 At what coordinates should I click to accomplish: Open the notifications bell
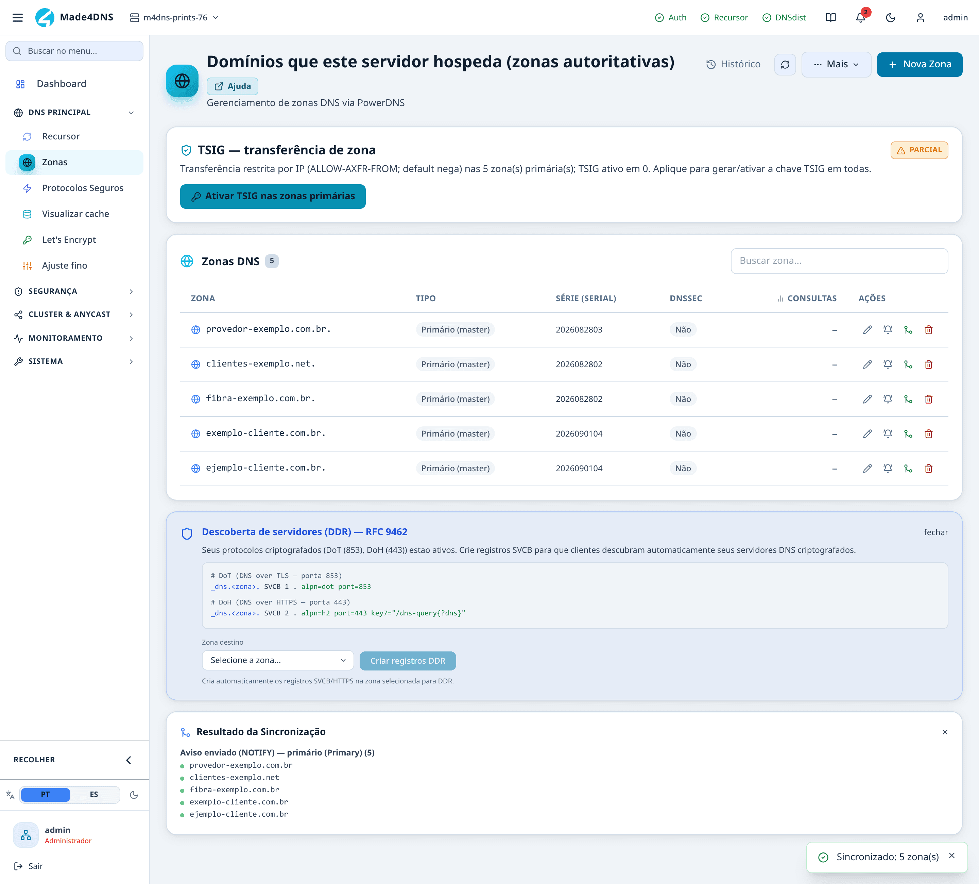(x=860, y=17)
